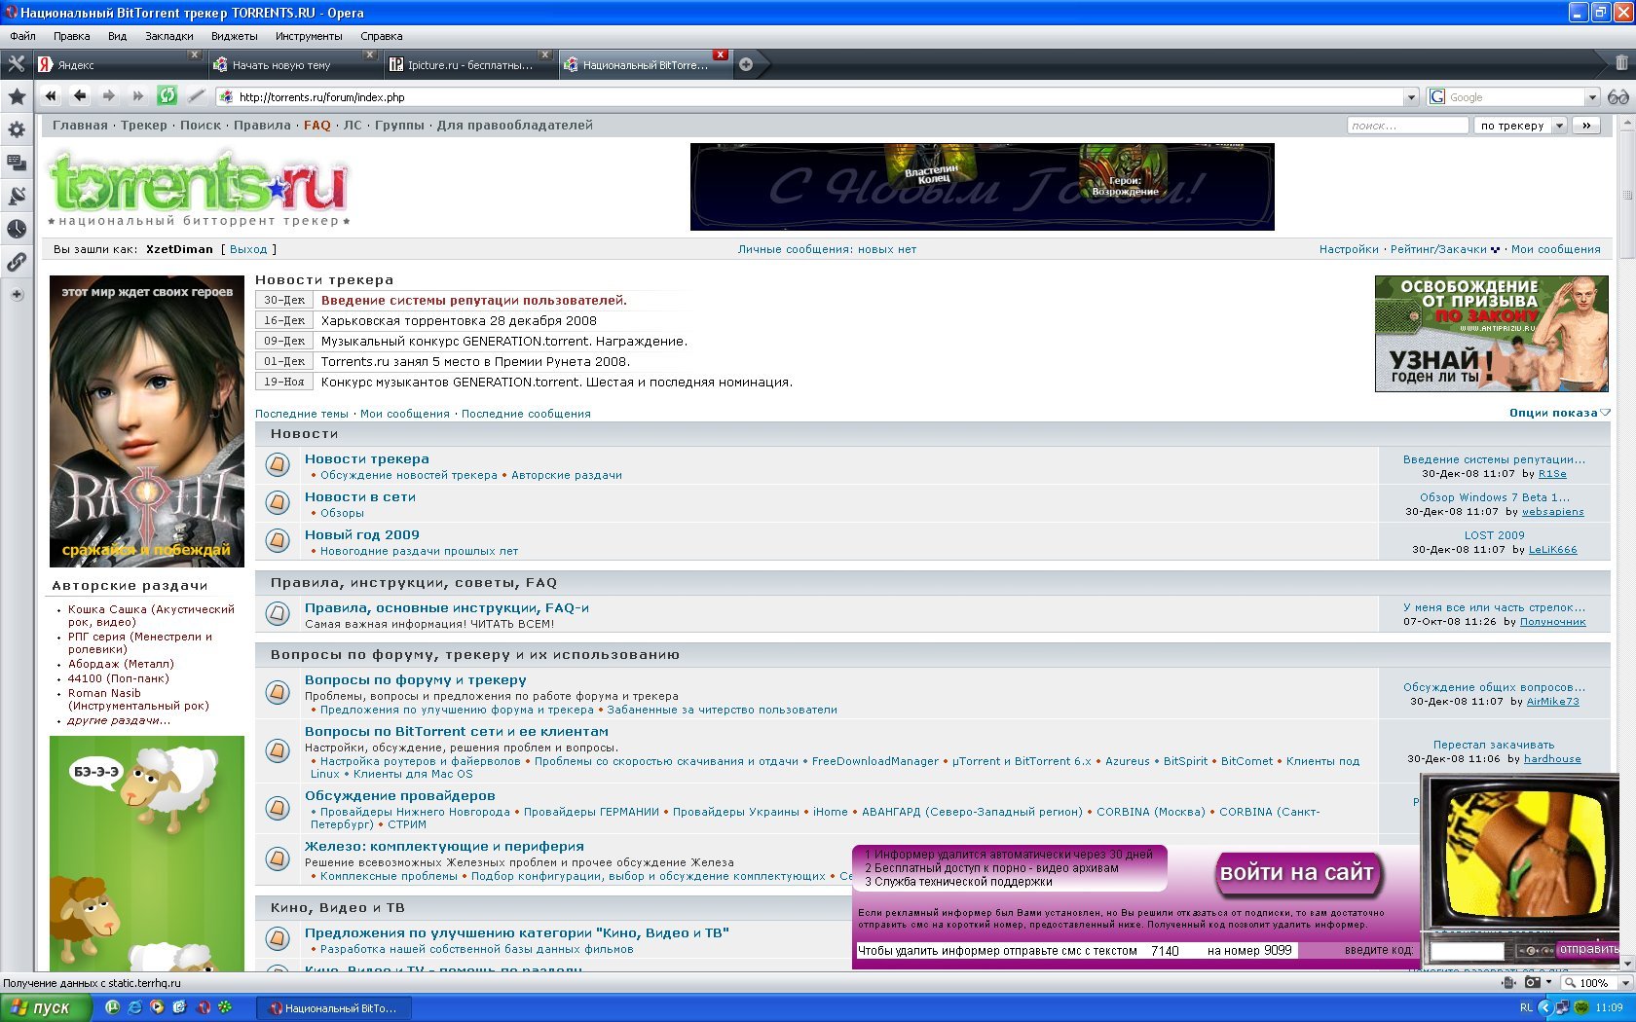
Task: Click the Rewind navigation button
Action: coord(52,96)
